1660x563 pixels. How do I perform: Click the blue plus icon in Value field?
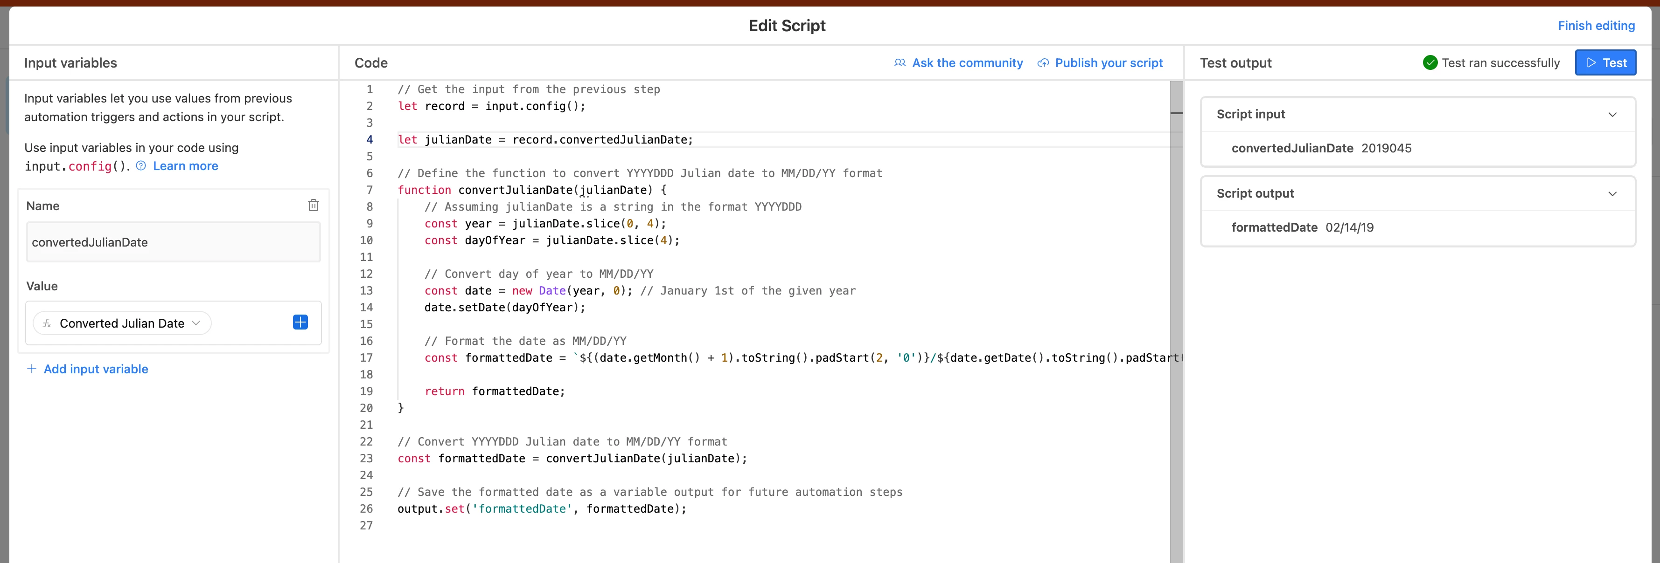(x=300, y=323)
